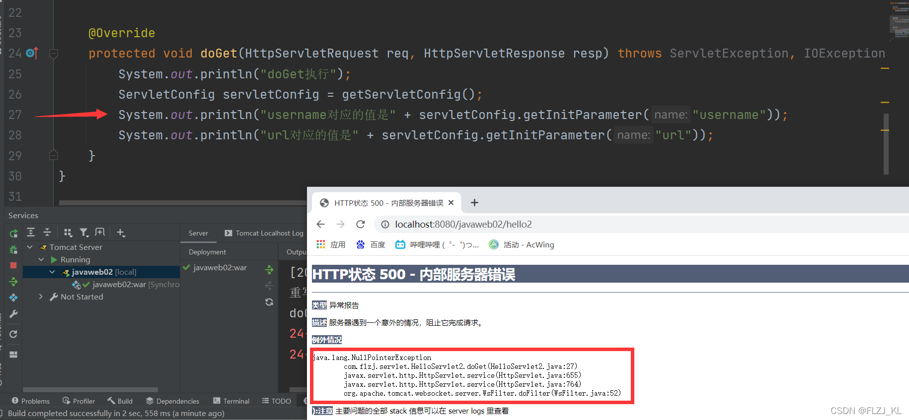Open run configuration wrench icon in sidebar
This screenshot has height=420, width=909.
[13, 314]
